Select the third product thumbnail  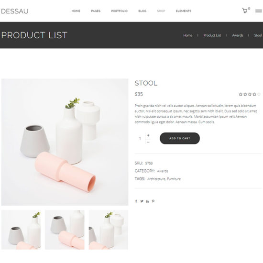[109, 230]
